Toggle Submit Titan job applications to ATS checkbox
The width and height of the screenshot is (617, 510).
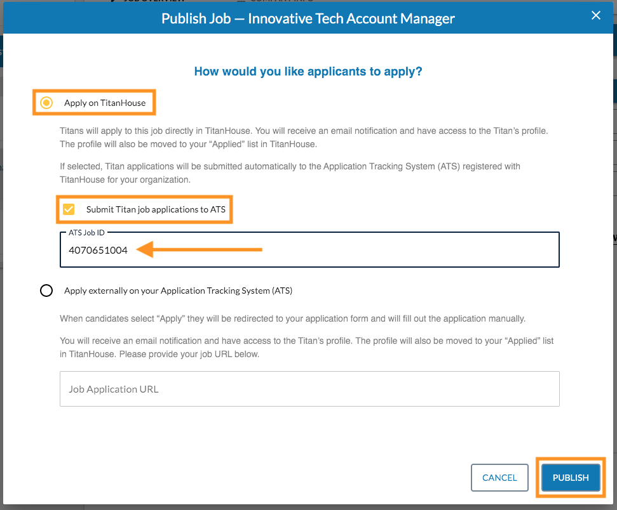click(69, 209)
